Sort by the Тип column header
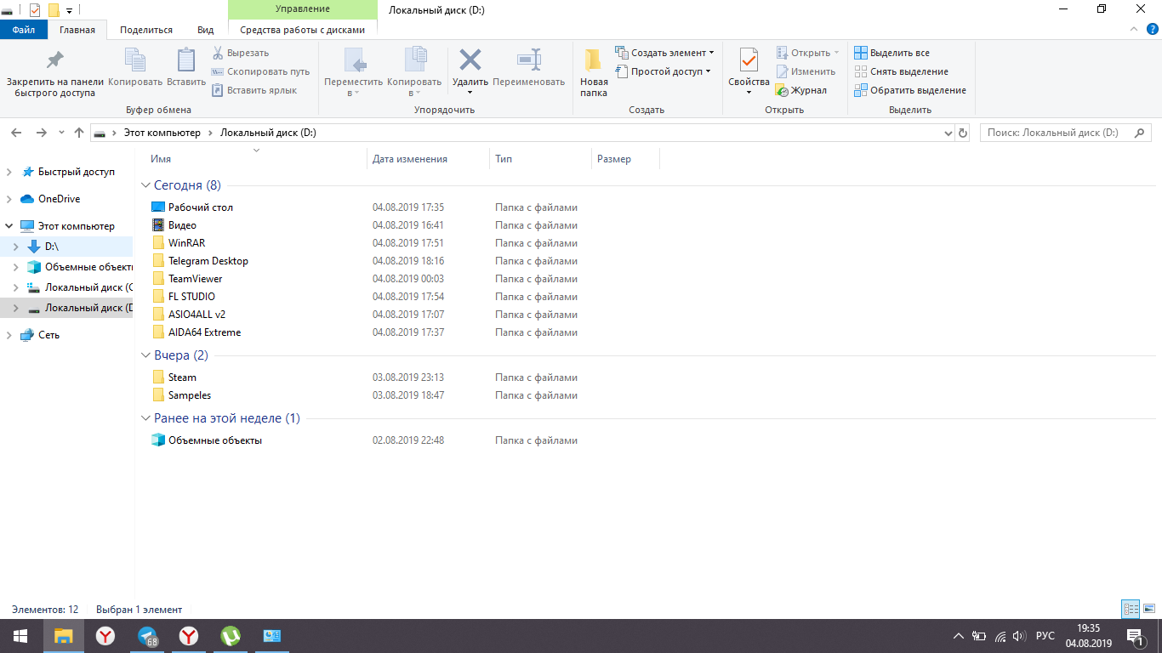The width and height of the screenshot is (1162, 653). (x=504, y=159)
